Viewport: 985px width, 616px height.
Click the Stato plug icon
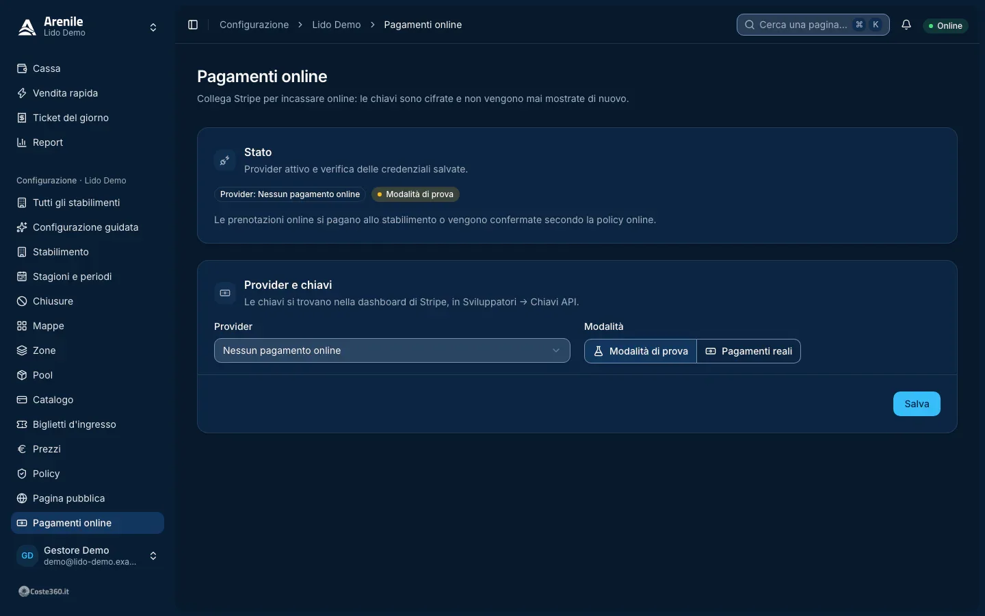[x=224, y=161]
